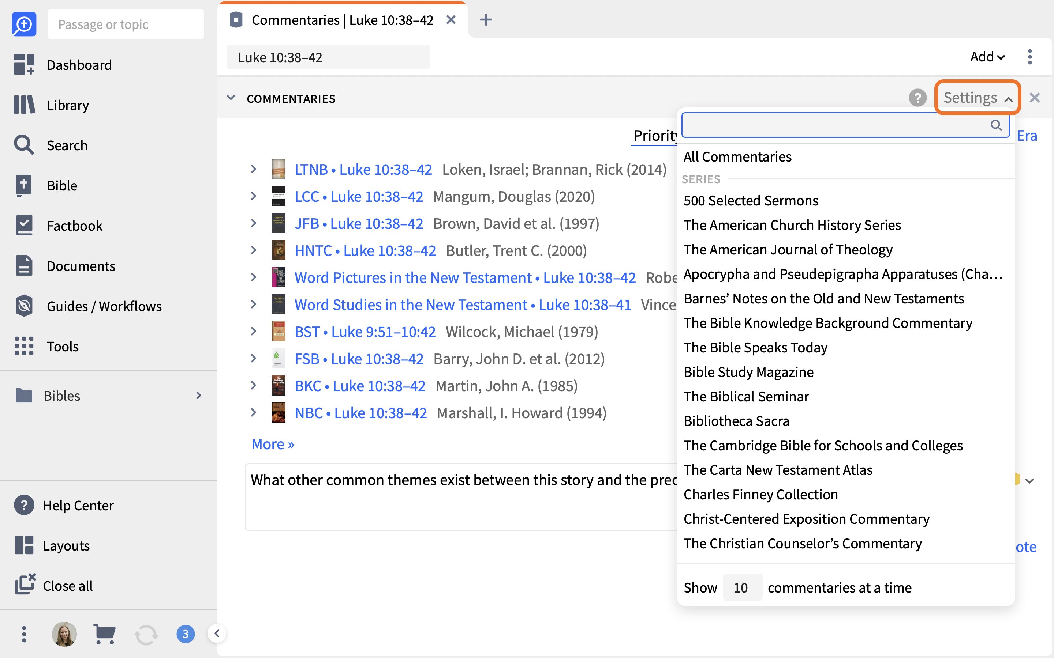Click the More » link

tap(273, 444)
